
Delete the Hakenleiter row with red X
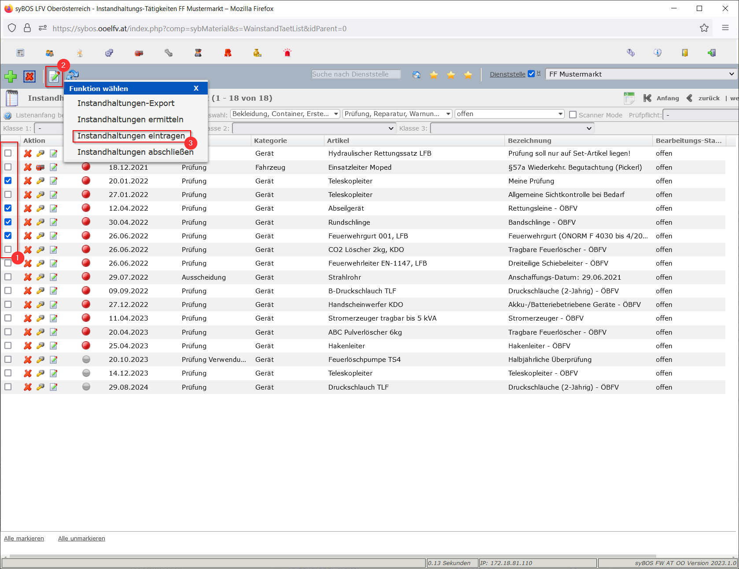[x=28, y=346]
